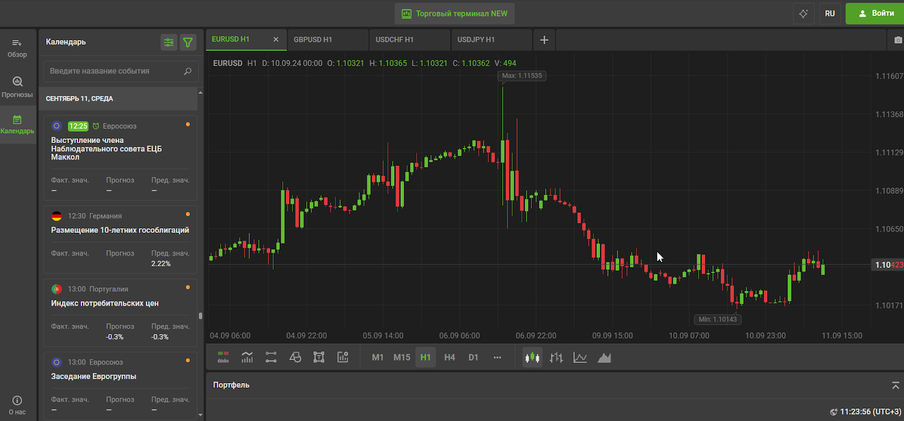Click the Войти login button

click(876, 14)
